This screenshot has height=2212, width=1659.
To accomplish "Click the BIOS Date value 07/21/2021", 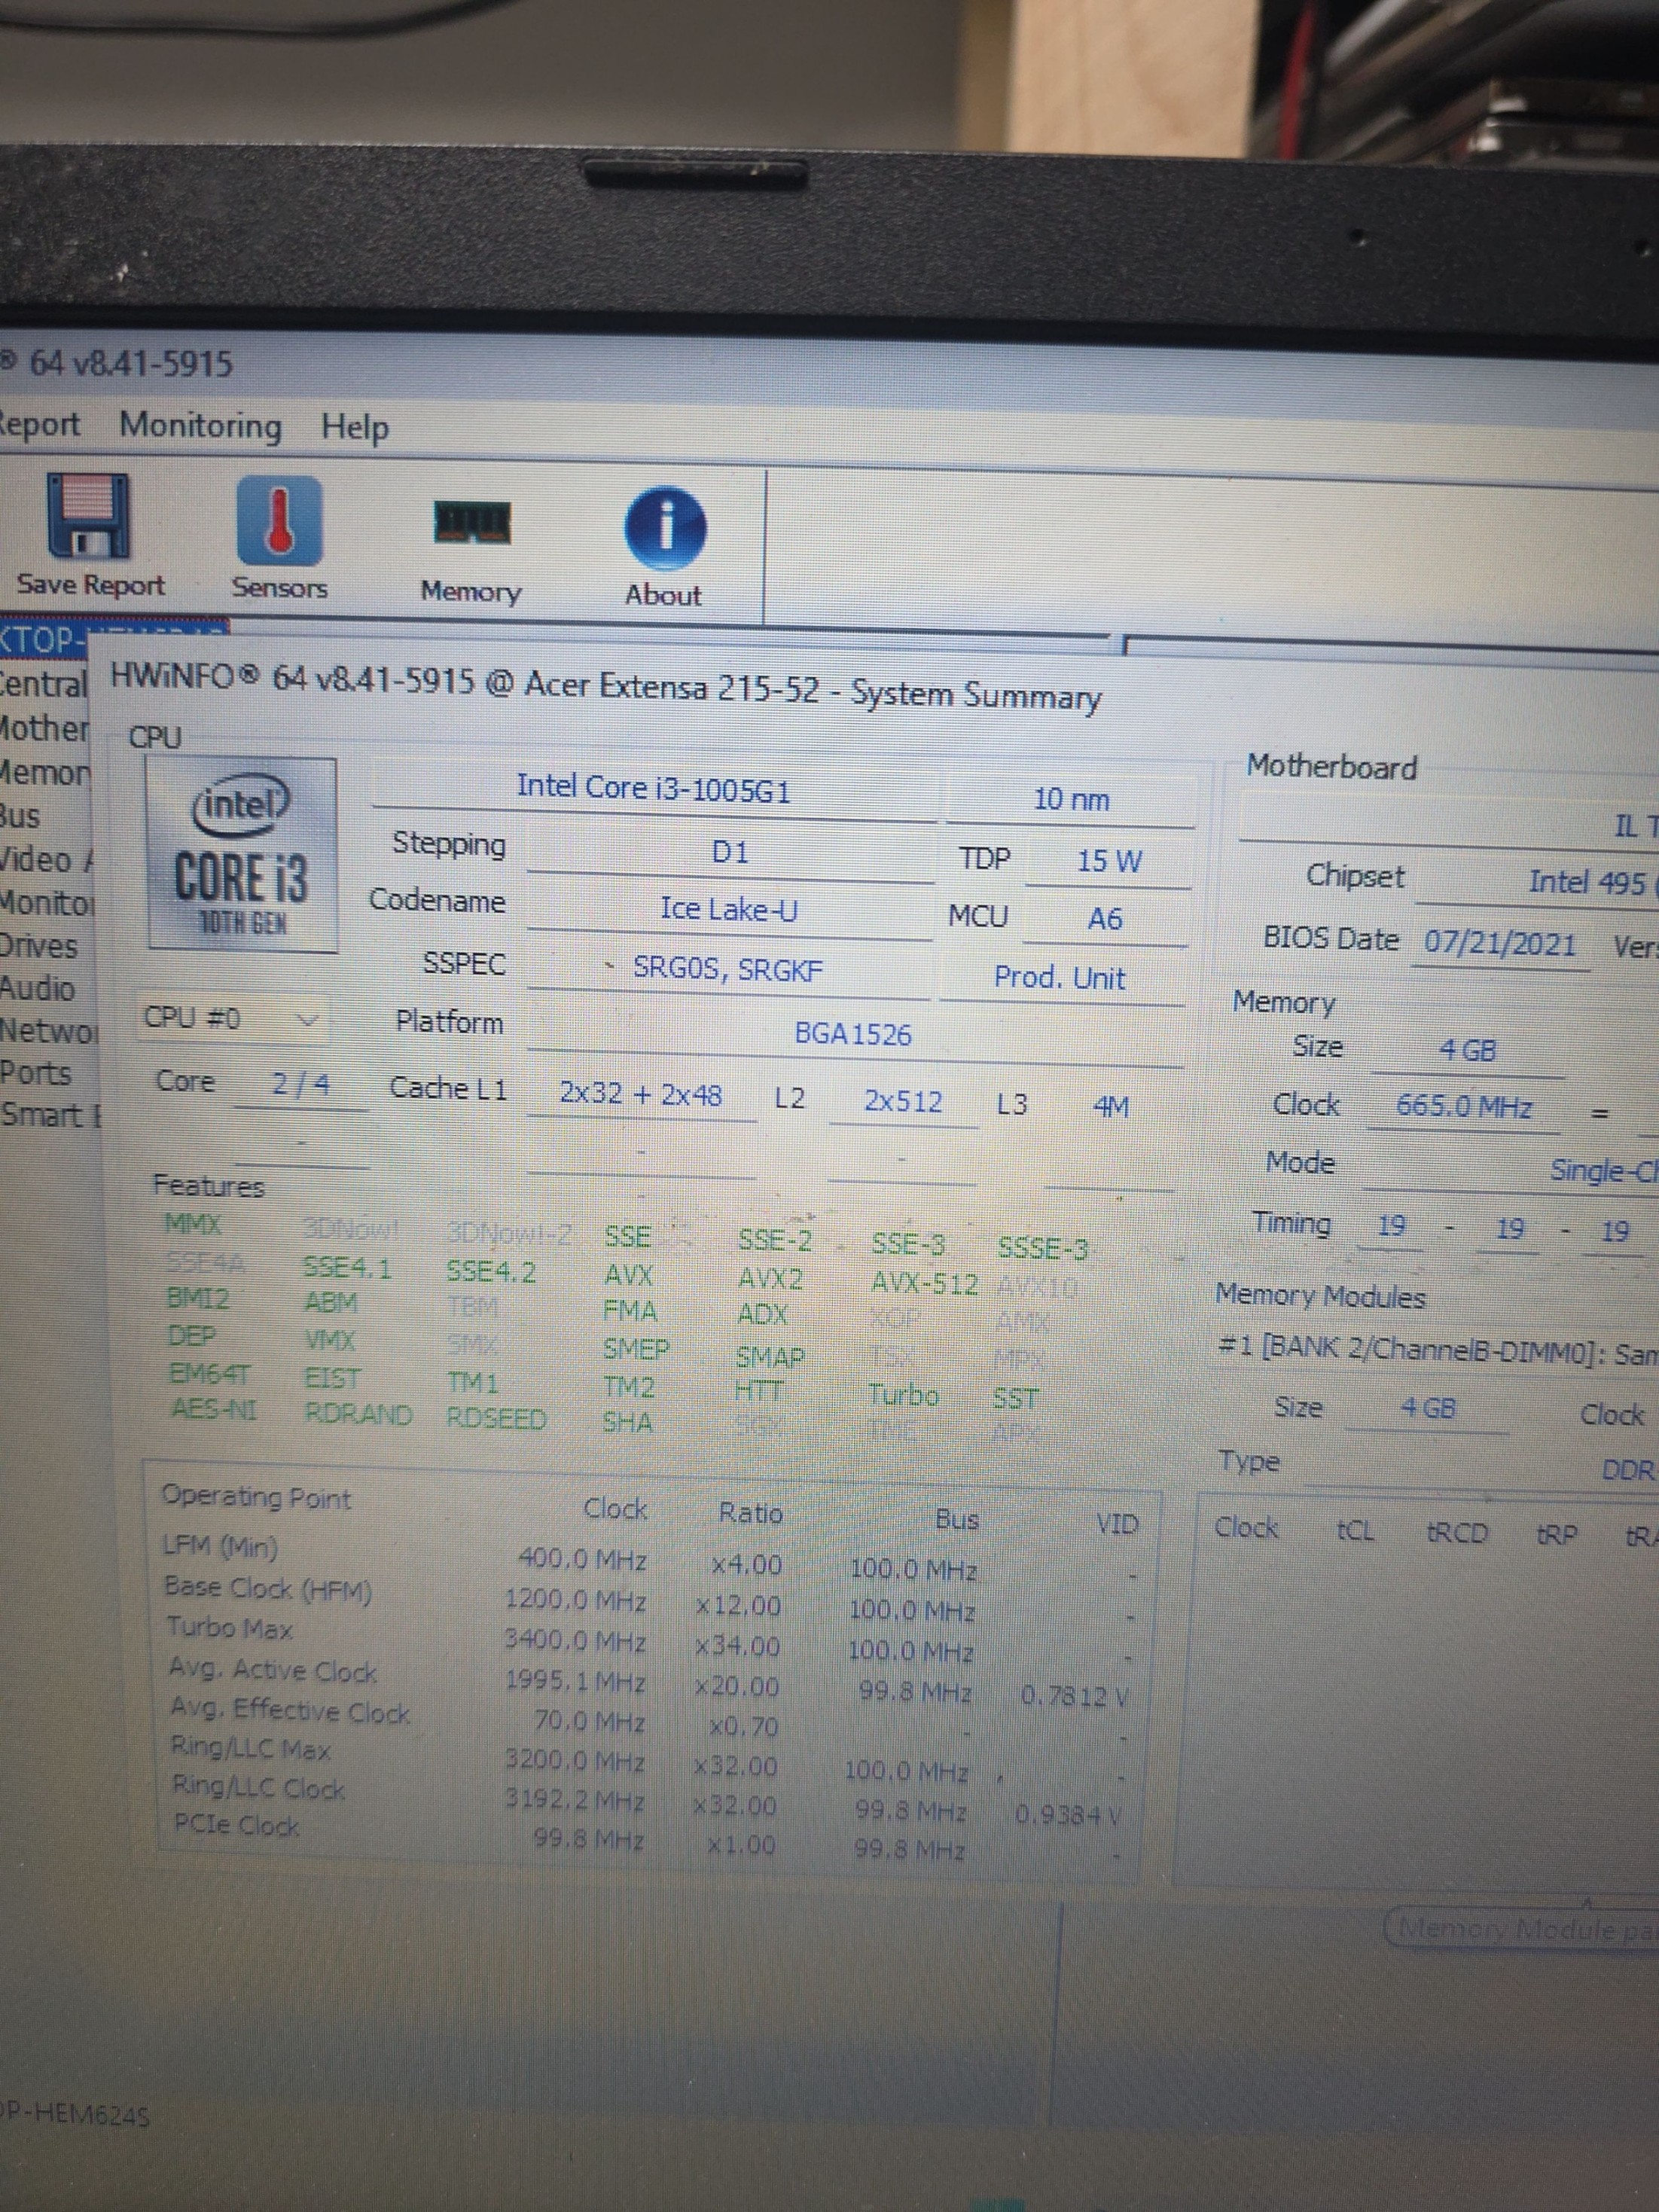I will (x=1500, y=943).
